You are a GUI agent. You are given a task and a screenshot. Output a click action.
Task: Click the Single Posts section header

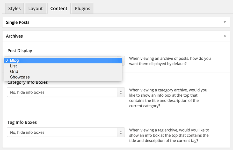click(116, 22)
